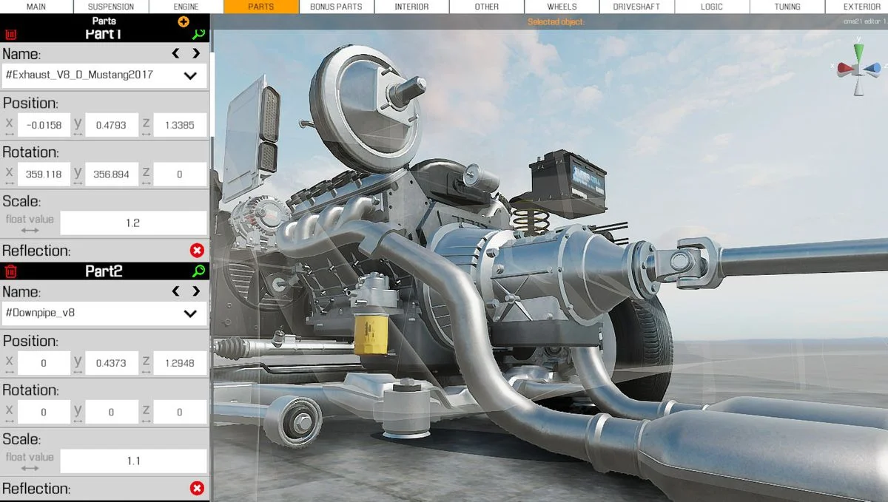Click the green magnifier search for Part1
The height and width of the screenshot is (502, 888).
pyautogui.click(x=198, y=35)
